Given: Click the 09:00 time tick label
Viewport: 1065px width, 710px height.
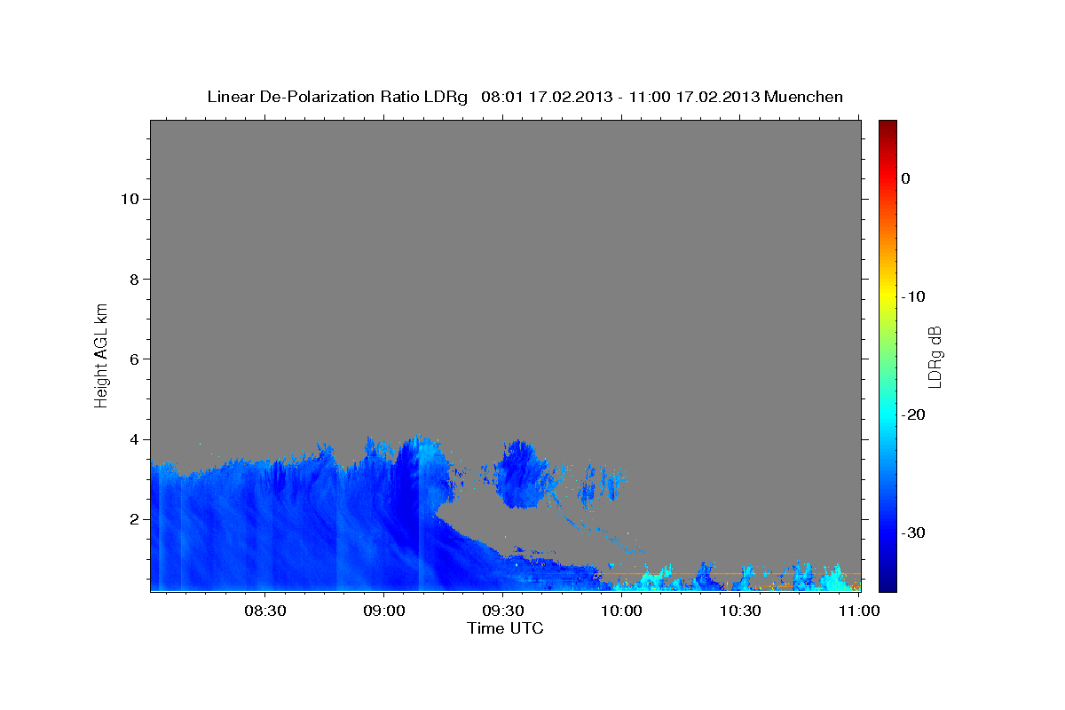Looking at the screenshot, I should pyautogui.click(x=384, y=611).
